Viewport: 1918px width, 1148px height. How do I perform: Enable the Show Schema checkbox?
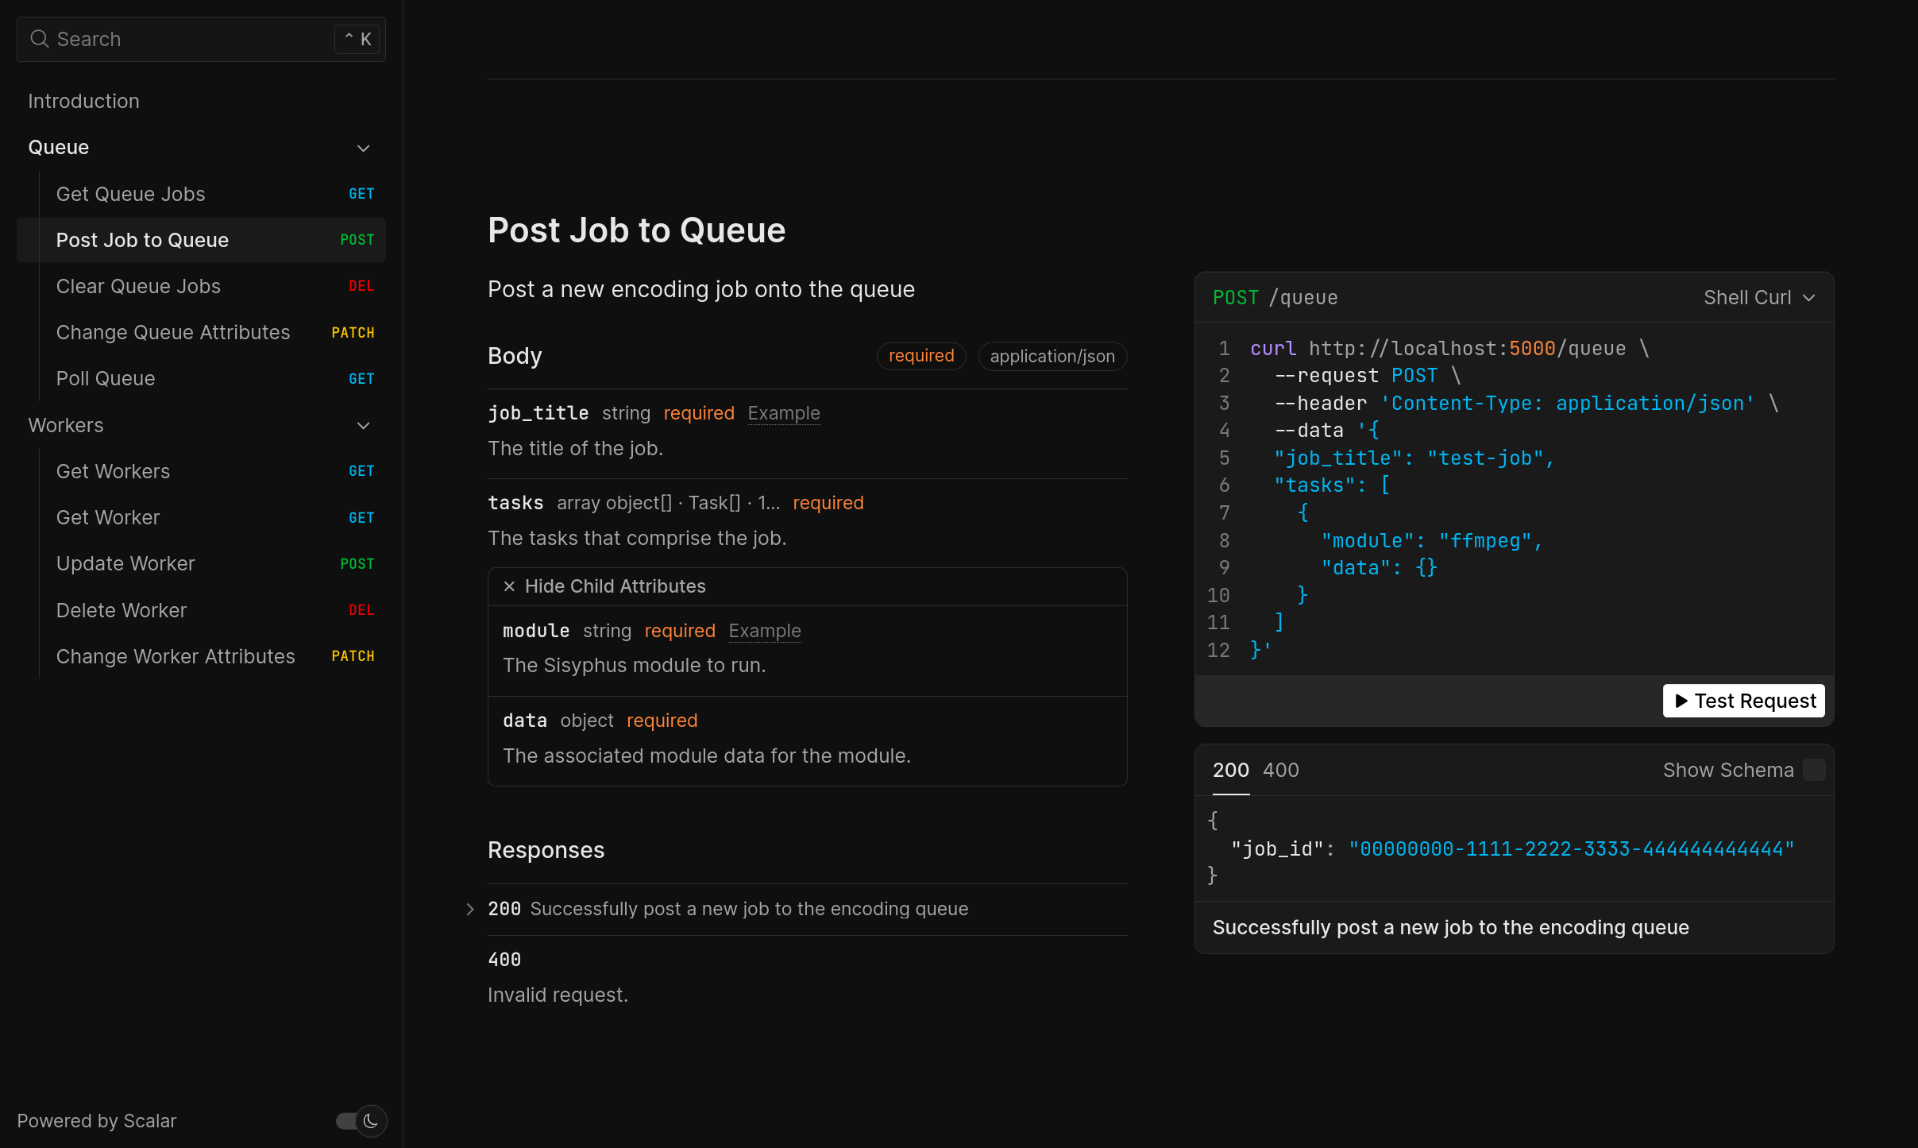(x=1813, y=770)
